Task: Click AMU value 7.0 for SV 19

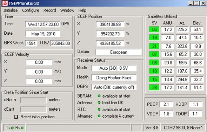Action: tap(168, 37)
